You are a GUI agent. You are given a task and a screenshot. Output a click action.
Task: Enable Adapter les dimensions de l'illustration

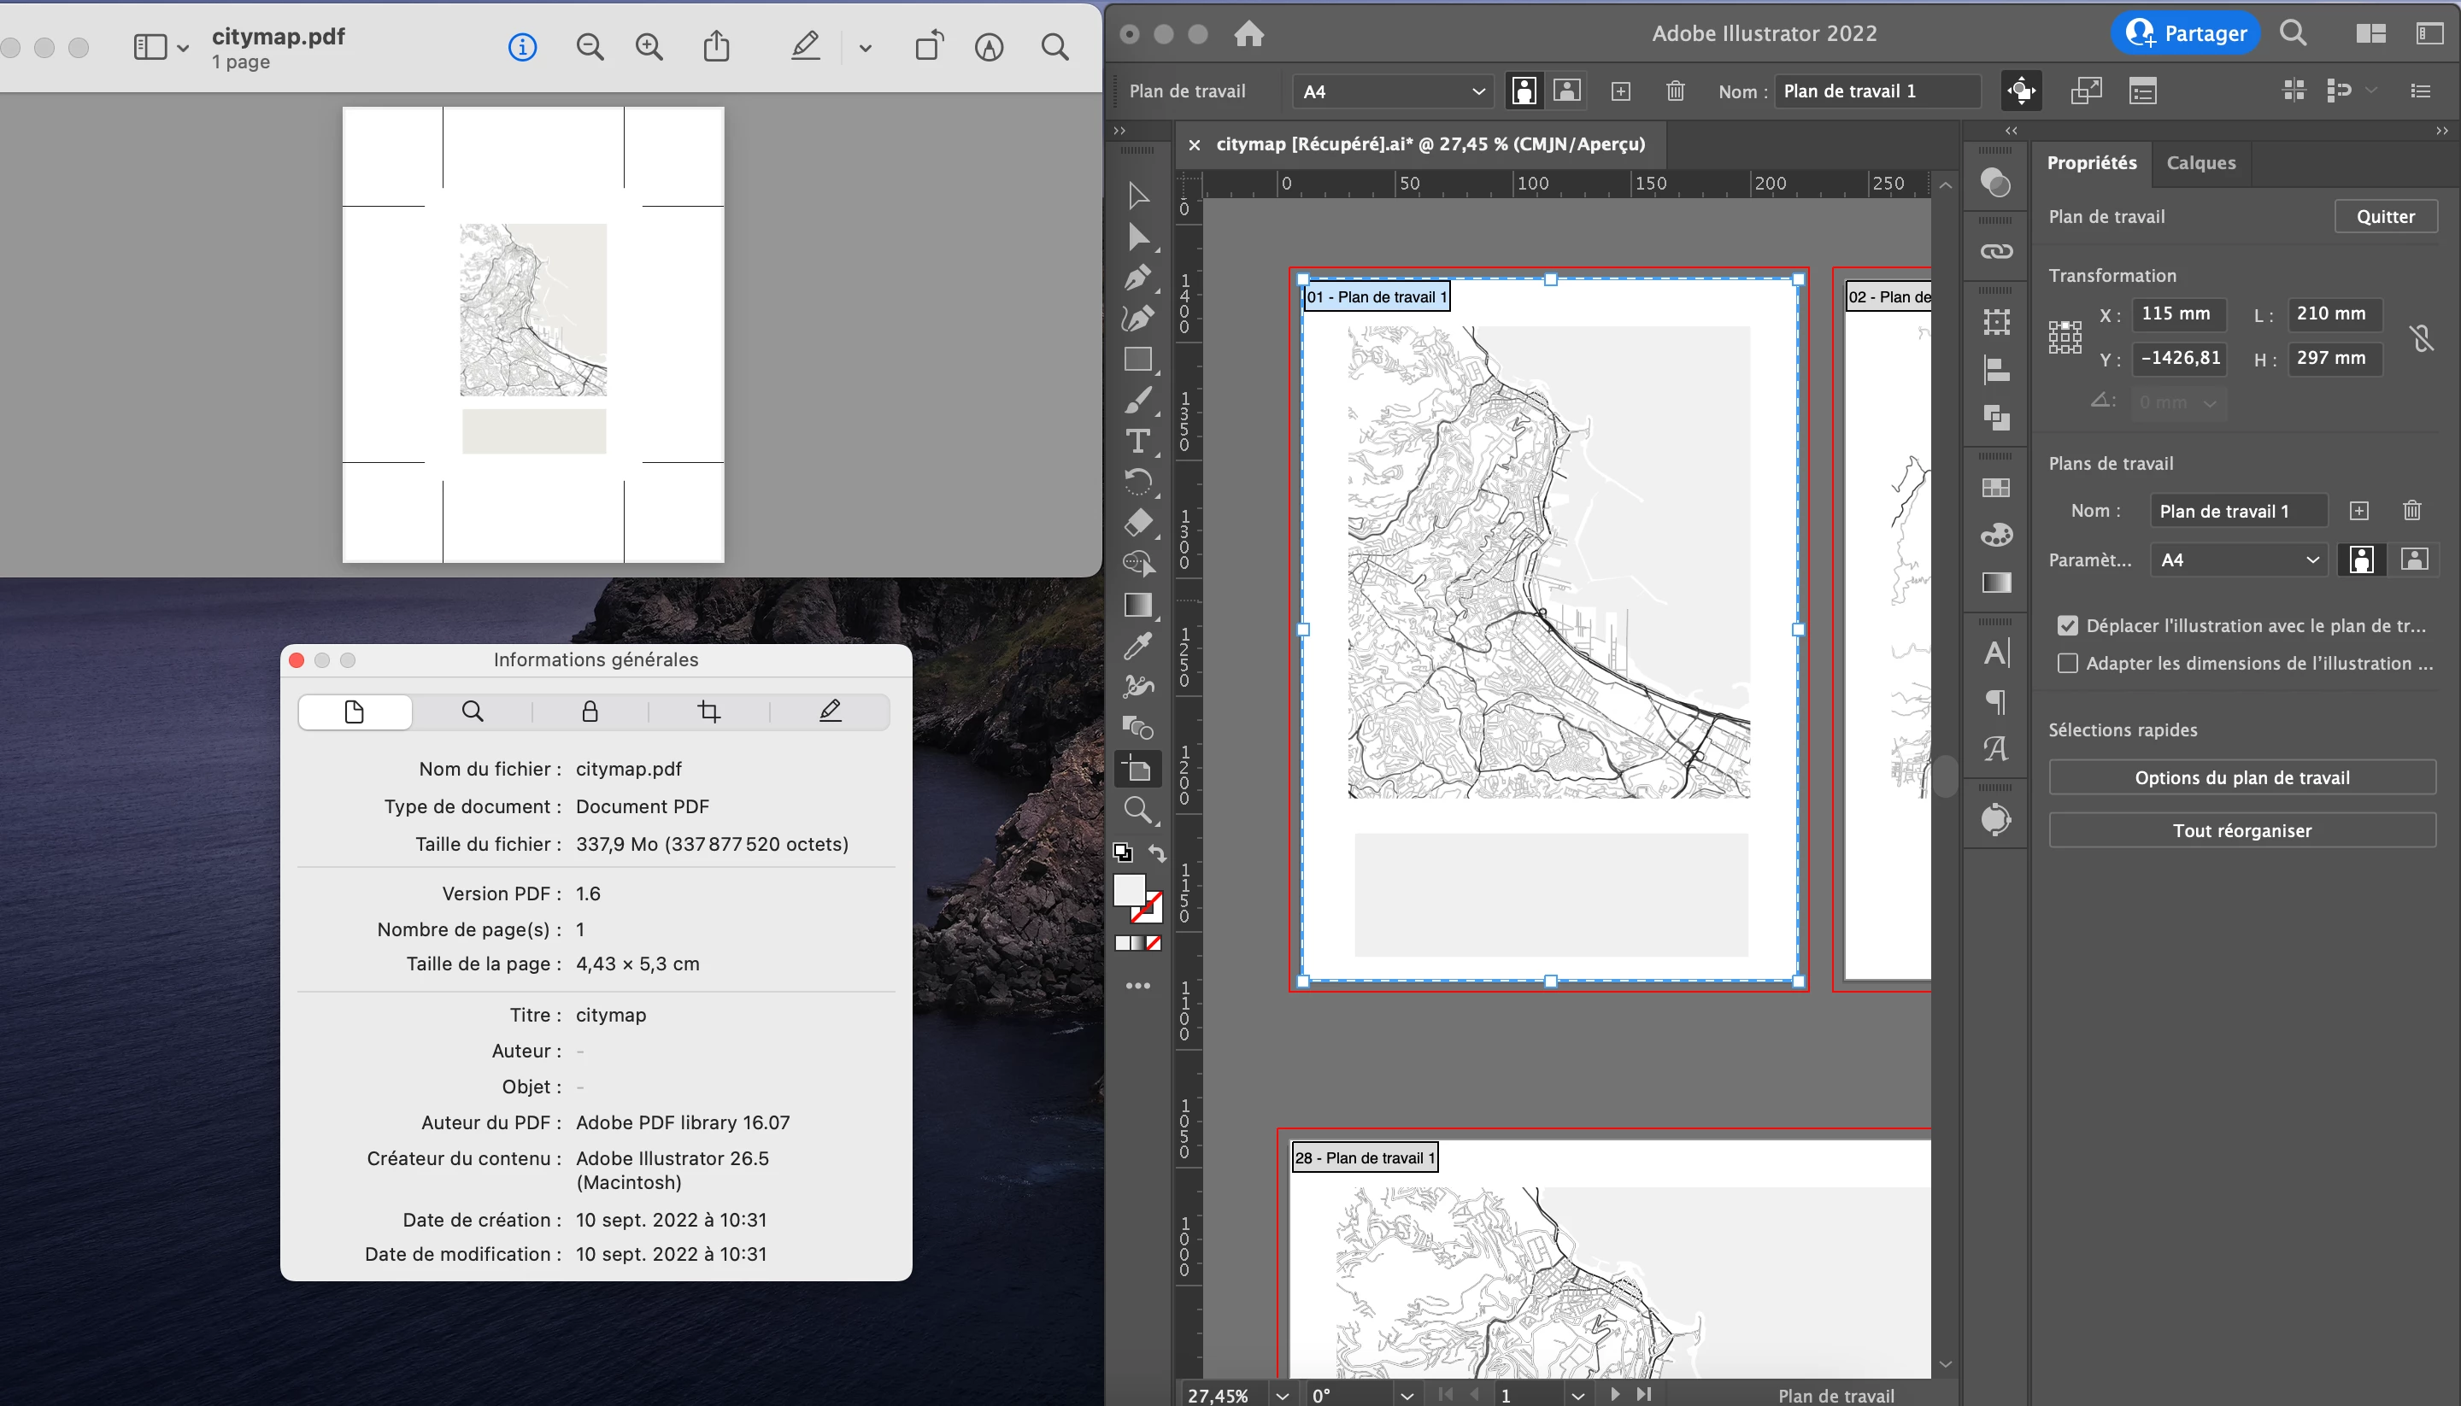click(2067, 664)
